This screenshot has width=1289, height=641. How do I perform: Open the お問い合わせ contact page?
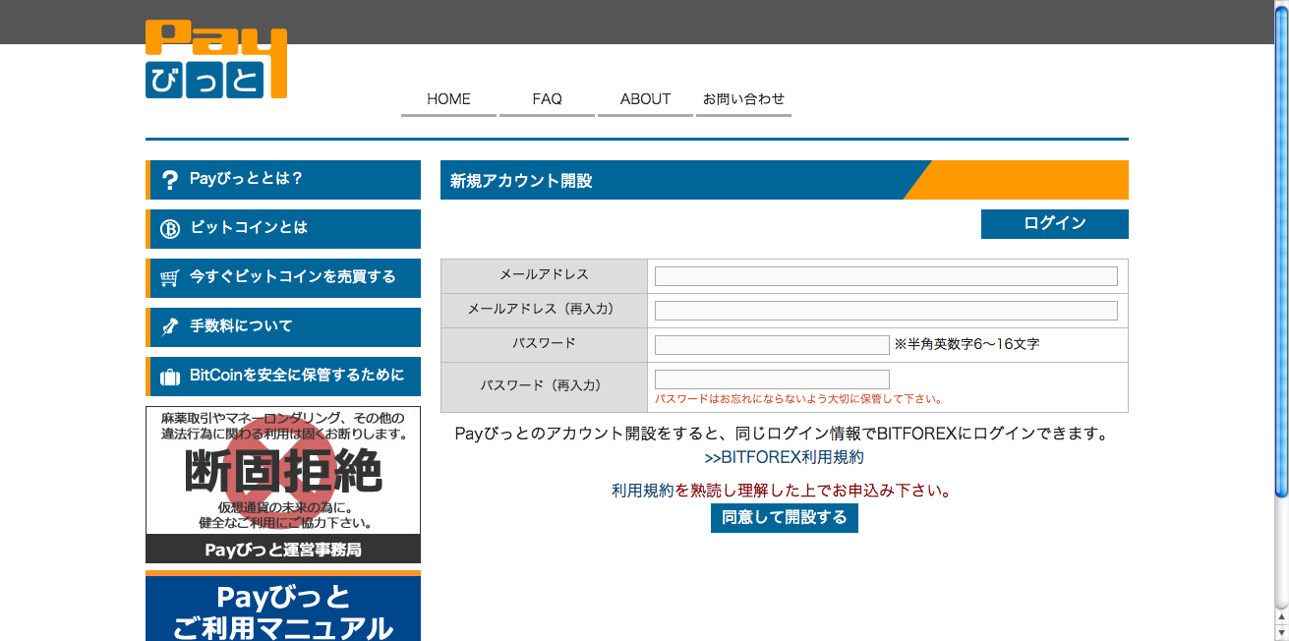(743, 99)
